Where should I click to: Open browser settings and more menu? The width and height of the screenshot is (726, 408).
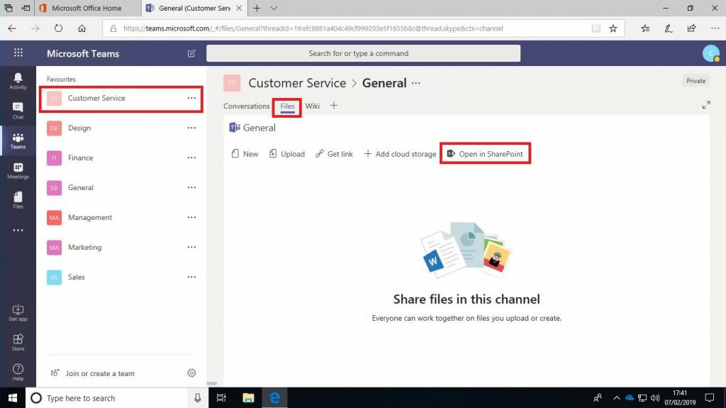[x=715, y=28]
